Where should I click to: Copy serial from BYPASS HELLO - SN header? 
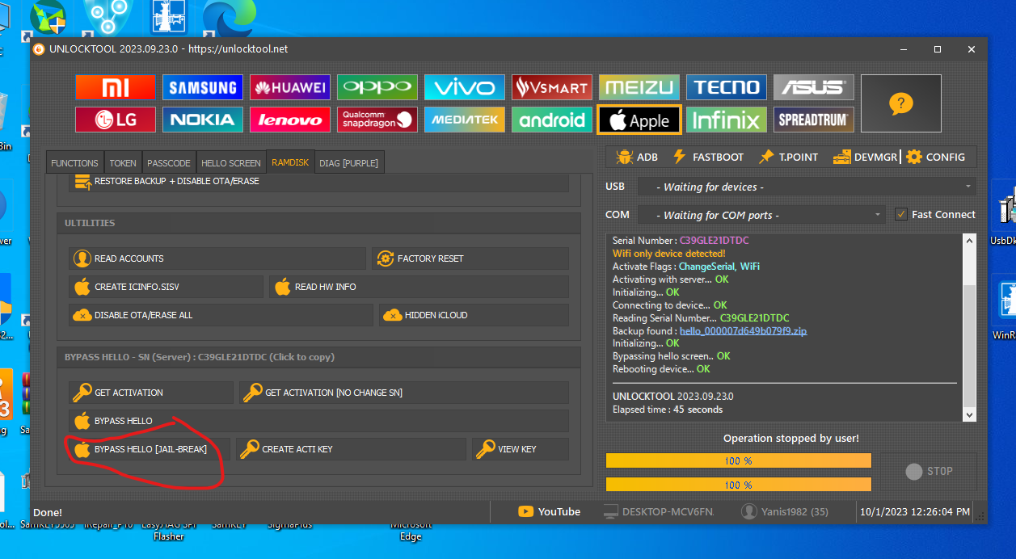click(318, 357)
